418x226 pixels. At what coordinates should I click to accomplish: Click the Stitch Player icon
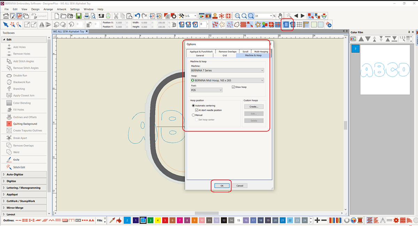tap(328, 25)
